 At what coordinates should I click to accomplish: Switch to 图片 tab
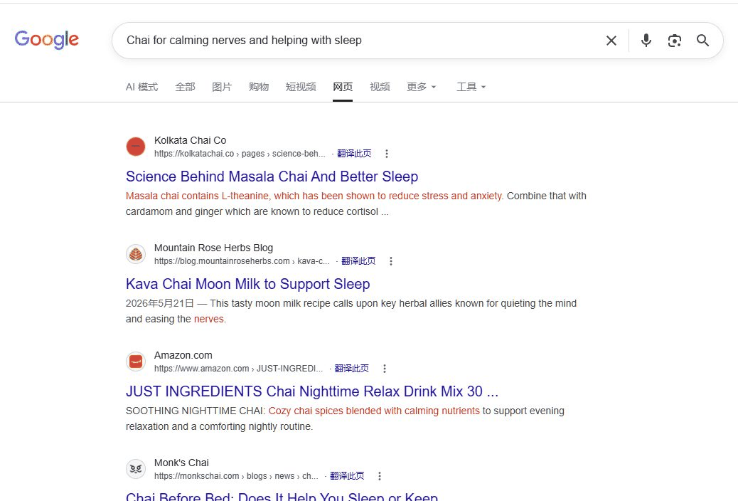click(222, 87)
